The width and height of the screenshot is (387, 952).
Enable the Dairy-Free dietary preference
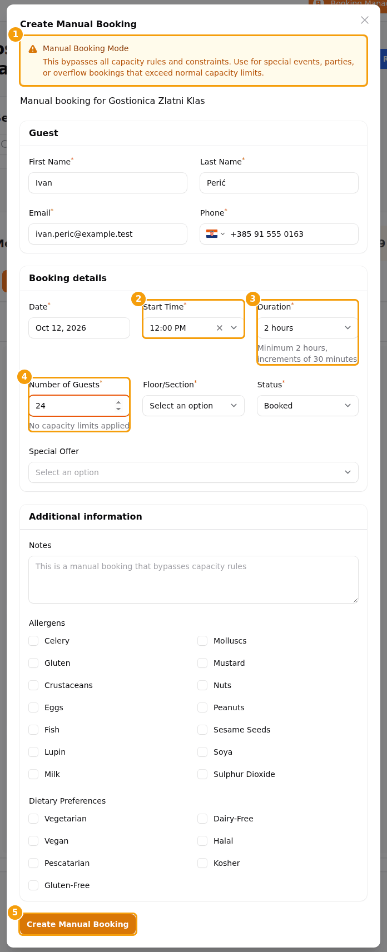tap(202, 819)
